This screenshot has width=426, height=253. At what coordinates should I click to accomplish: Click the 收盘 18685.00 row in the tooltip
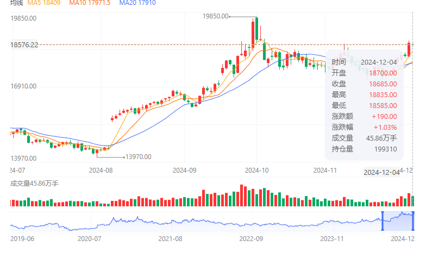tap(364, 84)
